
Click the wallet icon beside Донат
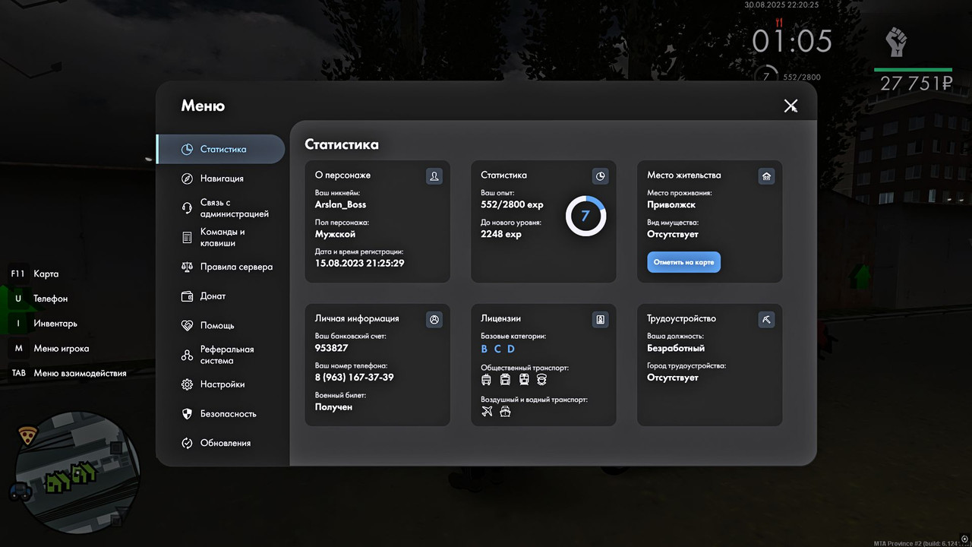[187, 296]
